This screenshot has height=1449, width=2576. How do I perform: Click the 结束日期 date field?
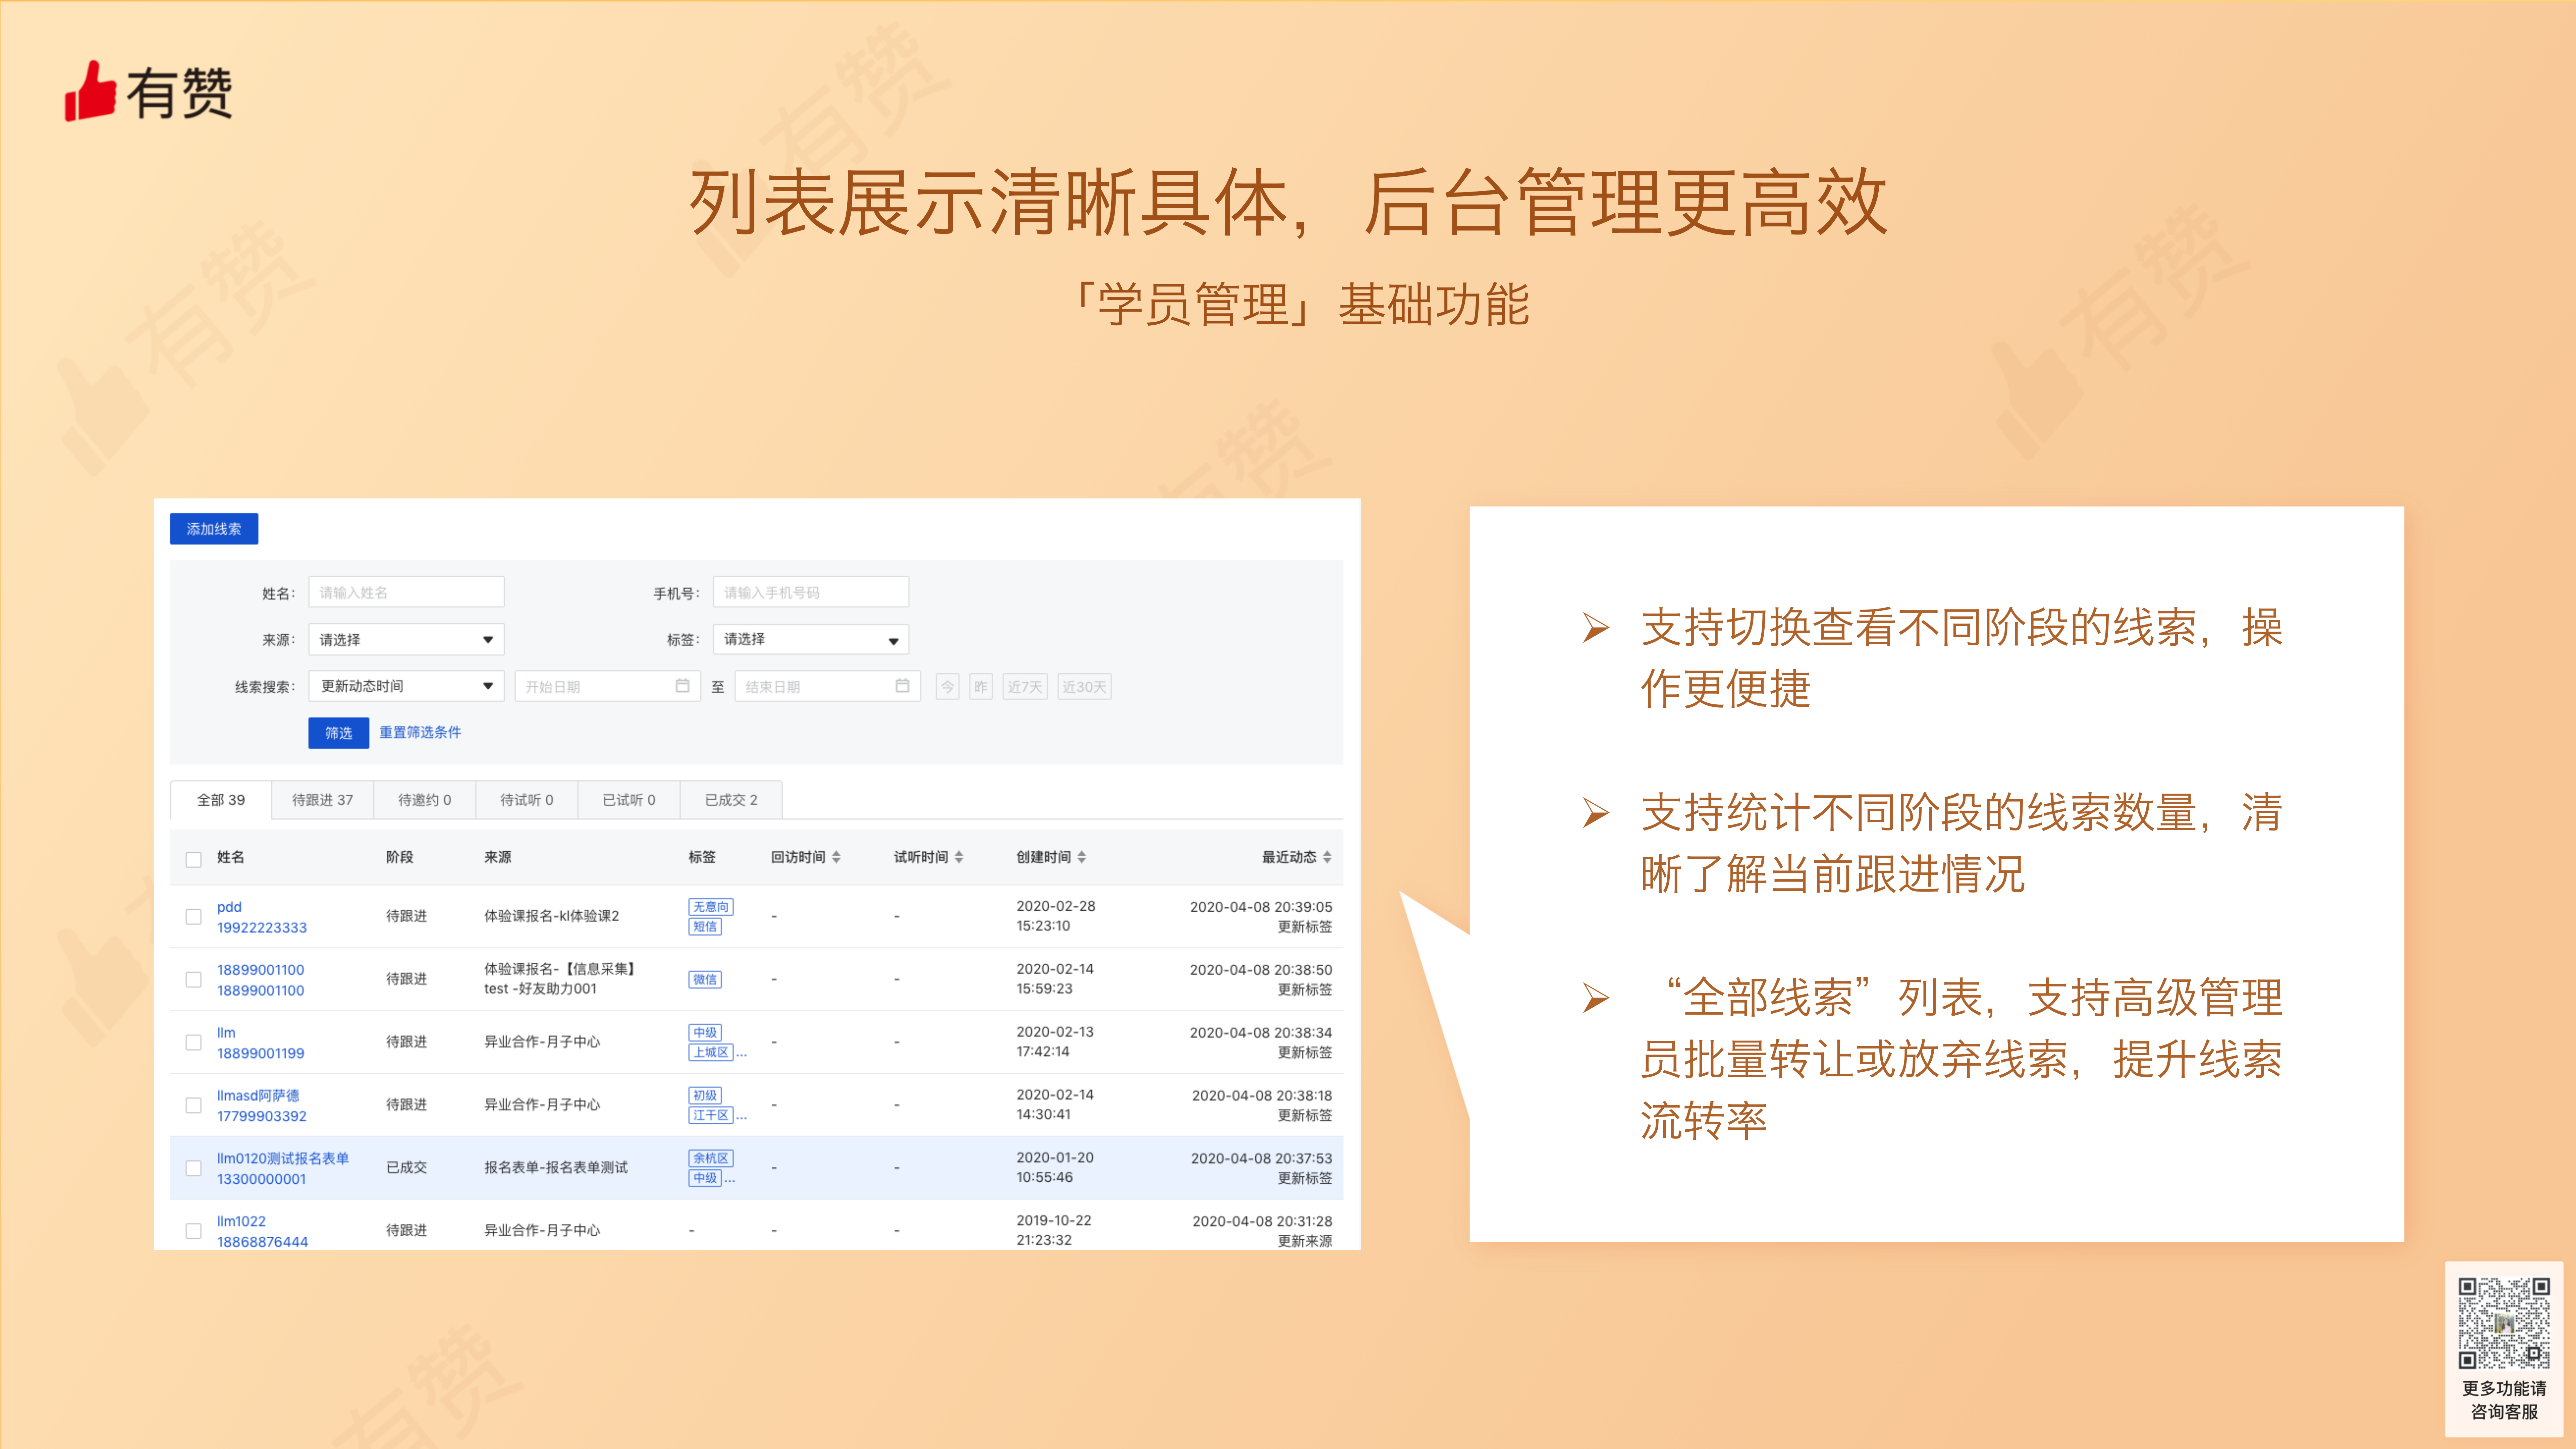click(x=827, y=686)
